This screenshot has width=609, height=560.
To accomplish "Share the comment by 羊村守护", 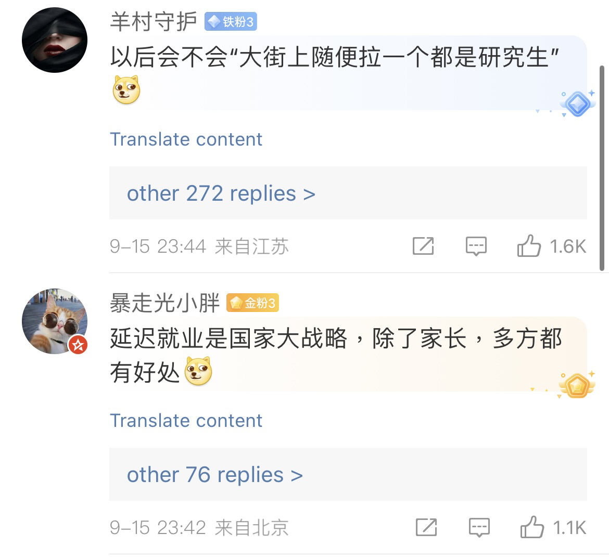I will tap(423, 246).
